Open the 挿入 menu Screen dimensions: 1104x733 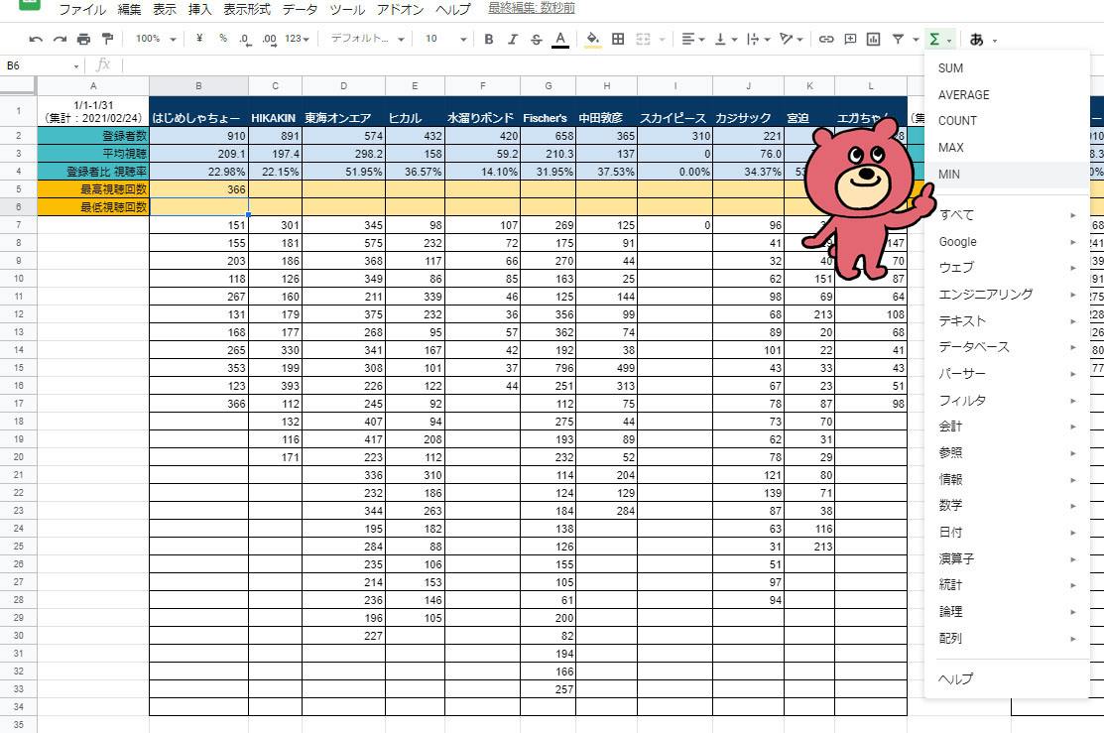pos(200,9)
